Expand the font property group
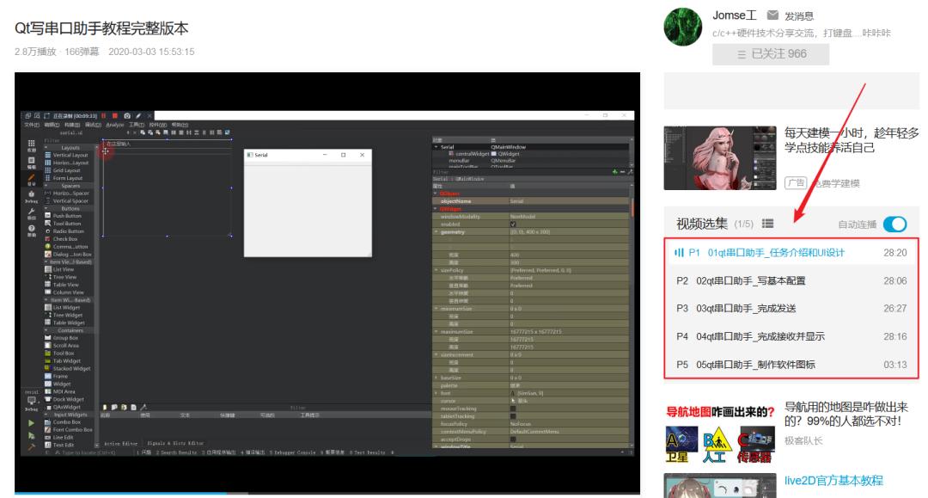The width and height of the screenshot is (928, 498). coord(437,391)
